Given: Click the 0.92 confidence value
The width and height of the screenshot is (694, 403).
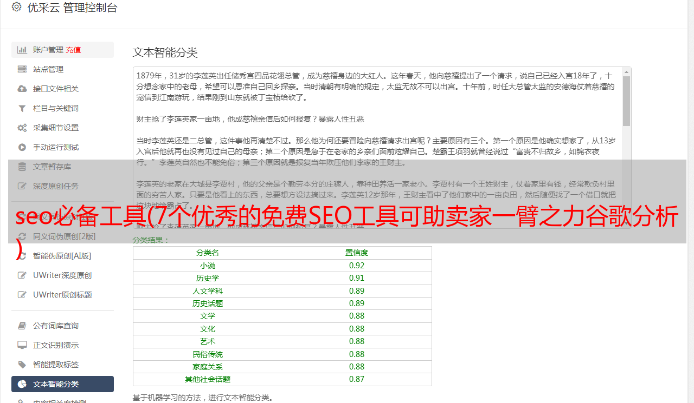Looking at the screenshot, I should coord(357,266).
